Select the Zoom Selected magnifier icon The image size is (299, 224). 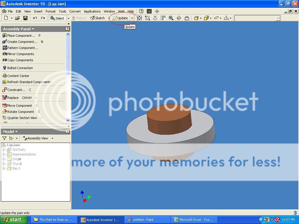171,18
